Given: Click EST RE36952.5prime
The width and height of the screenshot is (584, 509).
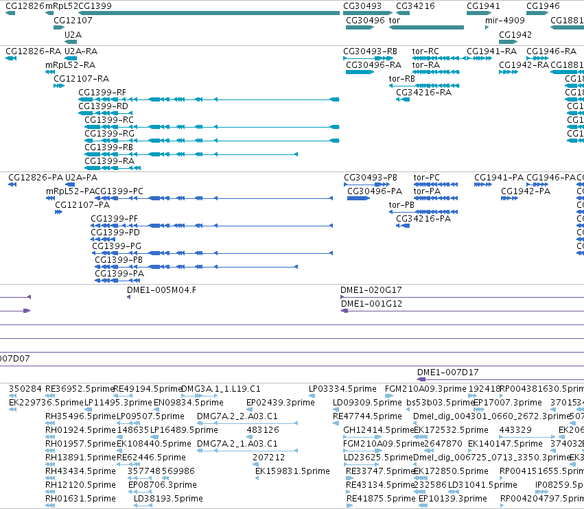Looking at the screenshot, I should click(x=50, y=396).
